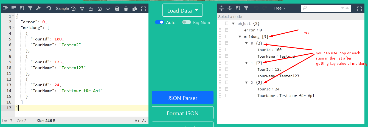Click the Format JSON button
This screenshot has width=368, height=127.
182,113
